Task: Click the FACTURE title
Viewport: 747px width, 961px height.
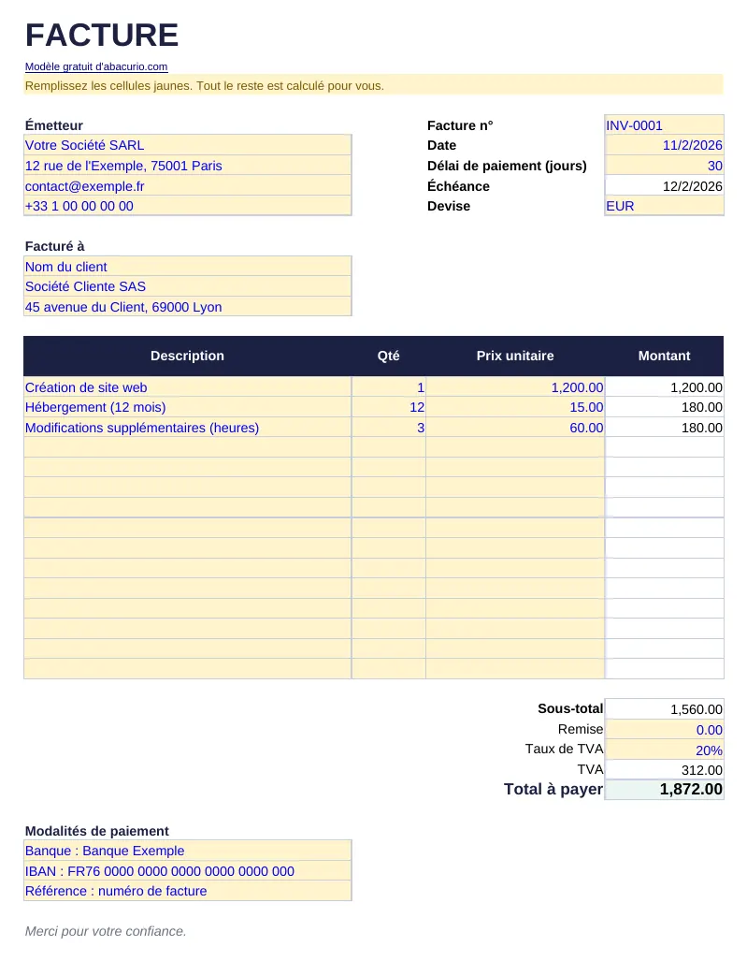Action: [x=102, y=35]
